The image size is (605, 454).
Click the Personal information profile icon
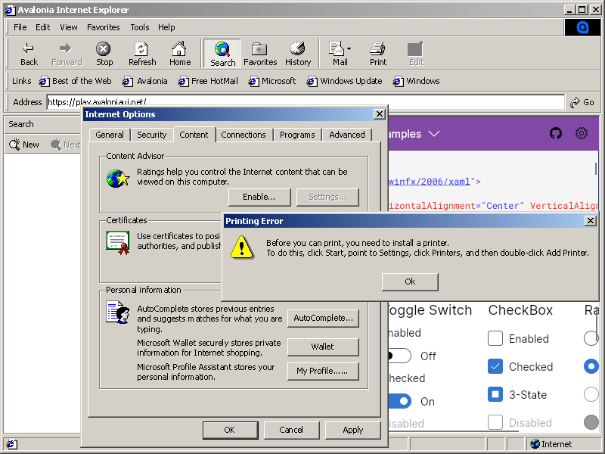click(x=118, y=313)
